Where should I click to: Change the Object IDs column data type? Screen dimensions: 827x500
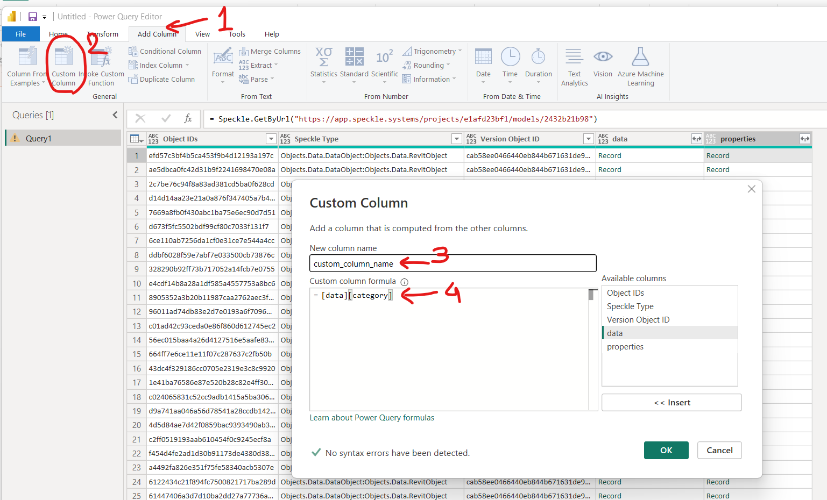click(x=153, y=139)
